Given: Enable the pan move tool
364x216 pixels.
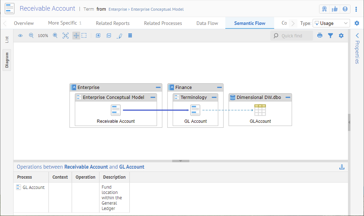Looking at the screenshot, I should (76, 36).
